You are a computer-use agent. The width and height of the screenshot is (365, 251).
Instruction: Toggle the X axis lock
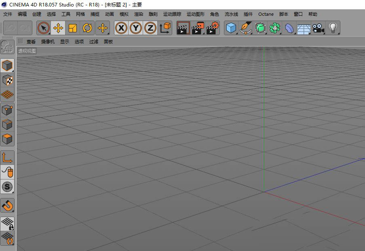[x=121, y=28]
